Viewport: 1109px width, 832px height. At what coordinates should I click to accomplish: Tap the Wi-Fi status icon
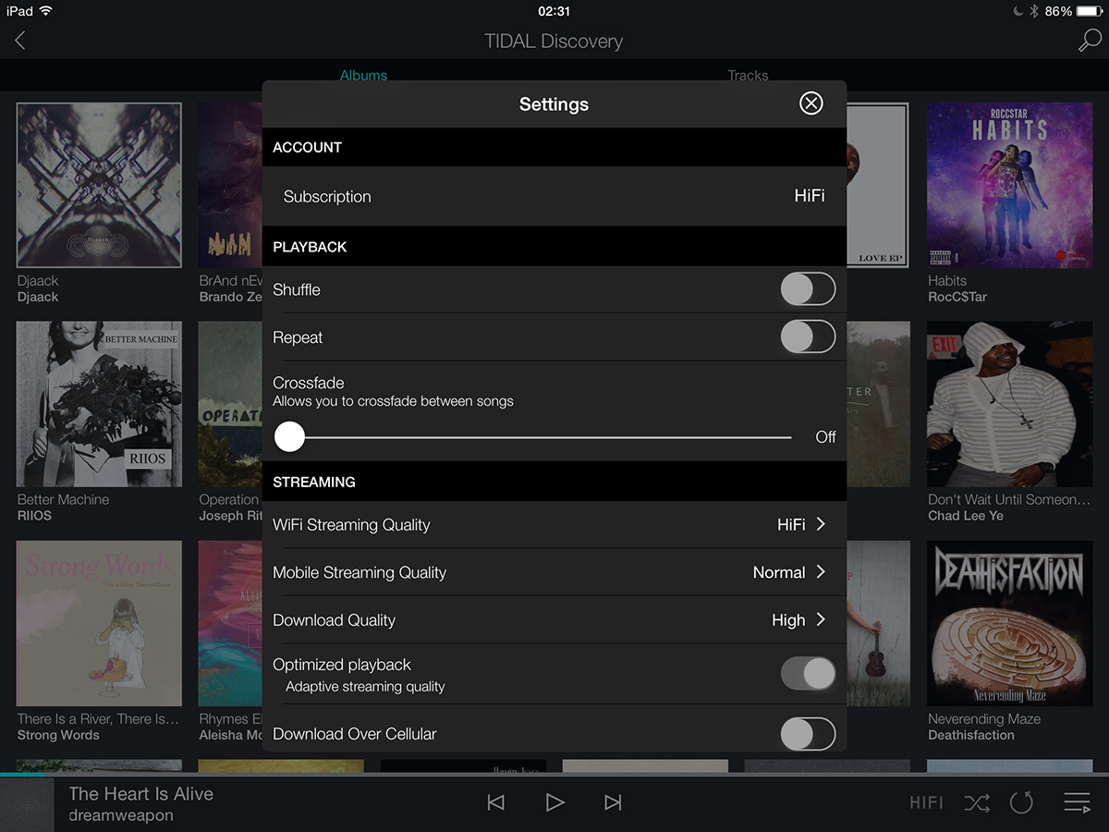point(46,11)
